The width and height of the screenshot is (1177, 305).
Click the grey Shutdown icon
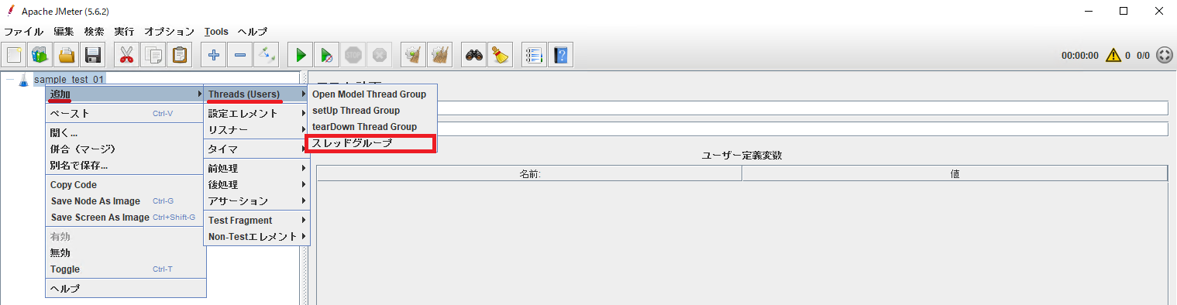(380, 55)
